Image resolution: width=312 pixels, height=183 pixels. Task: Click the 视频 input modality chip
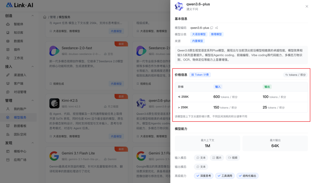[x=233, y=158]
